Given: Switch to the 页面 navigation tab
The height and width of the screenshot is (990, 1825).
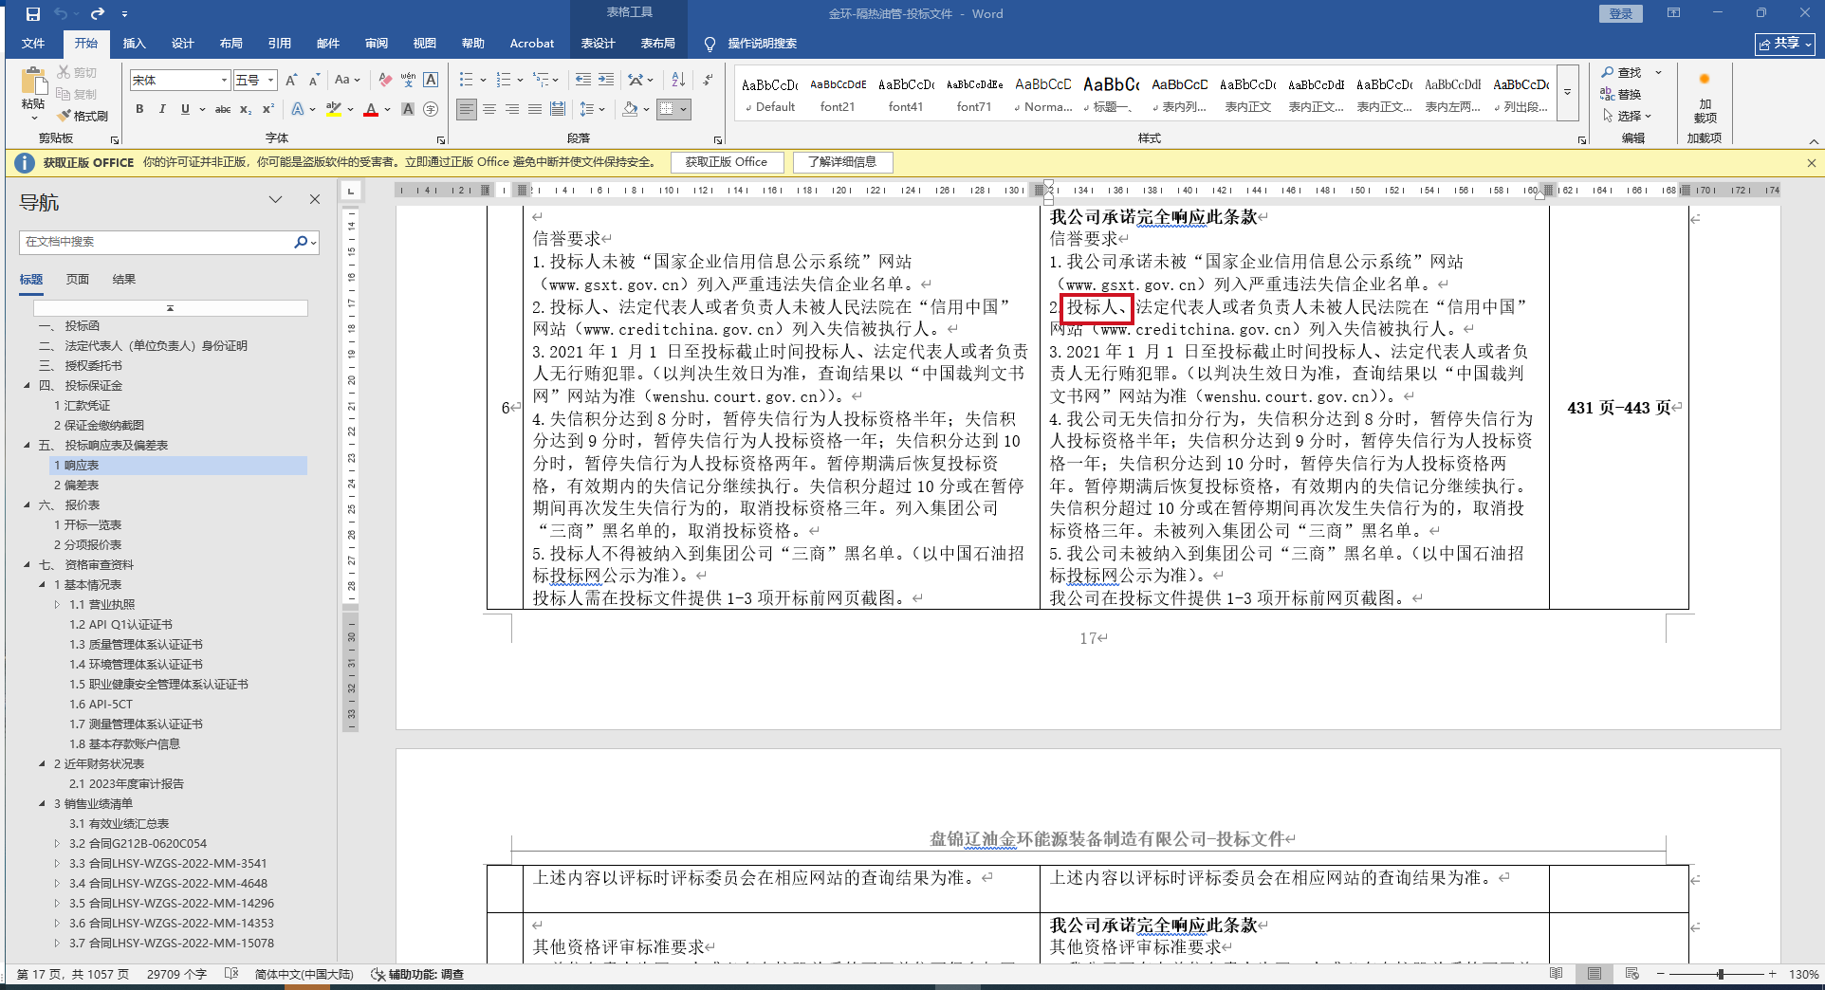Looking at the screenshot, I should (x=78, y=280).
